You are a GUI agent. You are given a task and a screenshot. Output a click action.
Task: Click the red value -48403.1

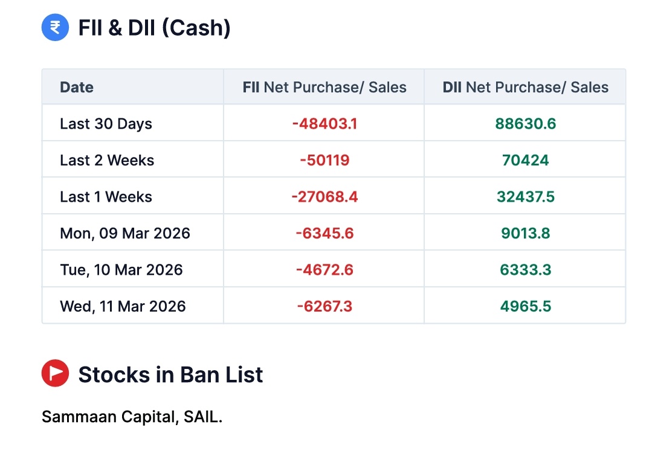324,123
